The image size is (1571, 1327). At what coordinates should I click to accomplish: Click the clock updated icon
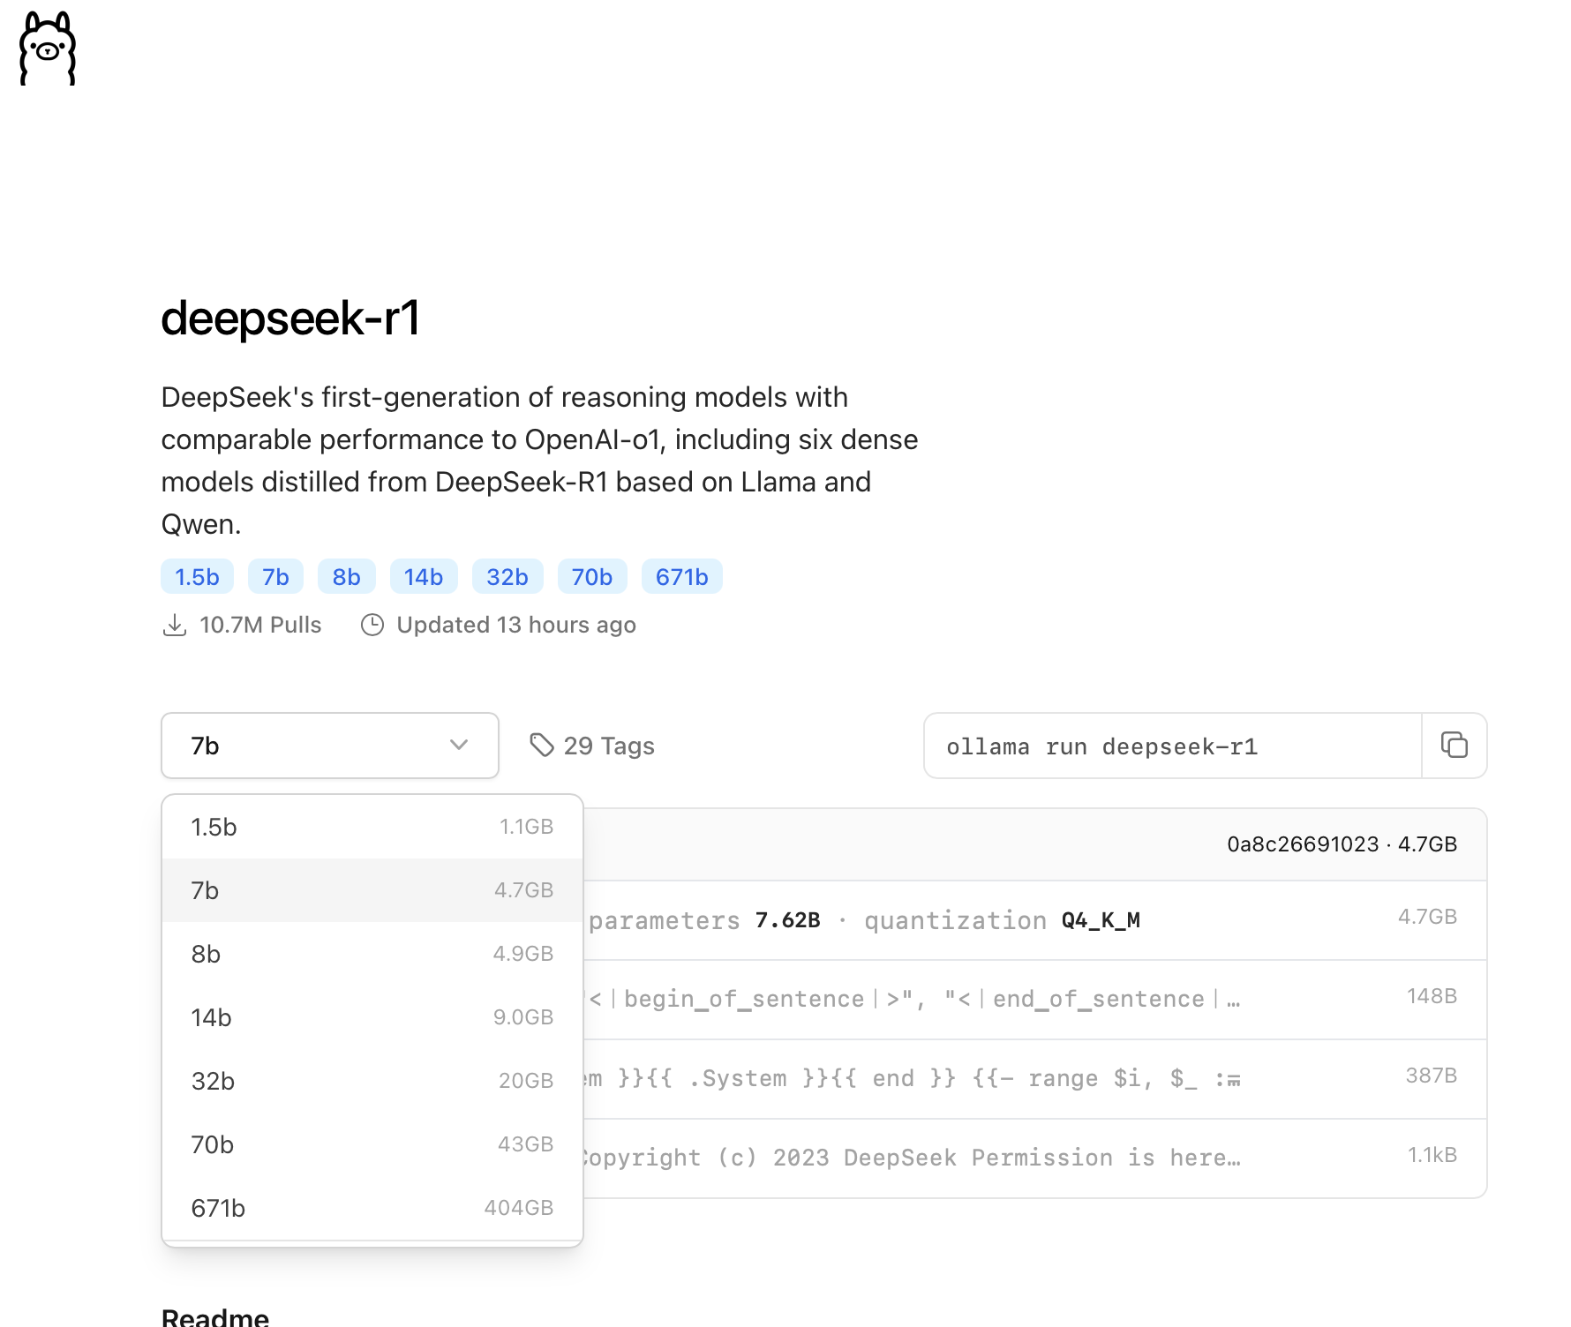tap(372, 625)
